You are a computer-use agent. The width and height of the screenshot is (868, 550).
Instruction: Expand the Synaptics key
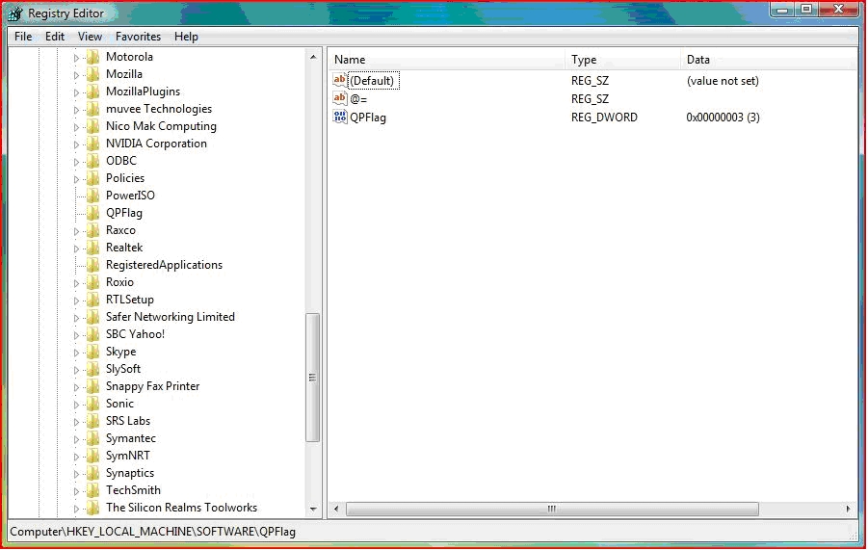(76, 474)
